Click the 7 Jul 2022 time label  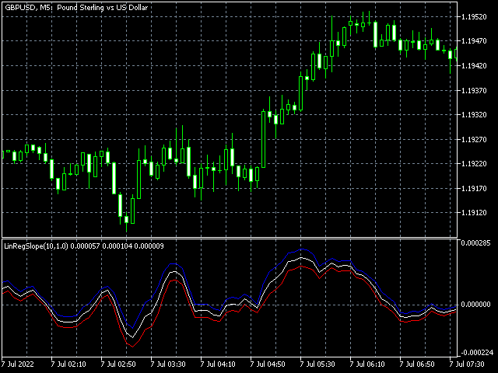point(17,364)
